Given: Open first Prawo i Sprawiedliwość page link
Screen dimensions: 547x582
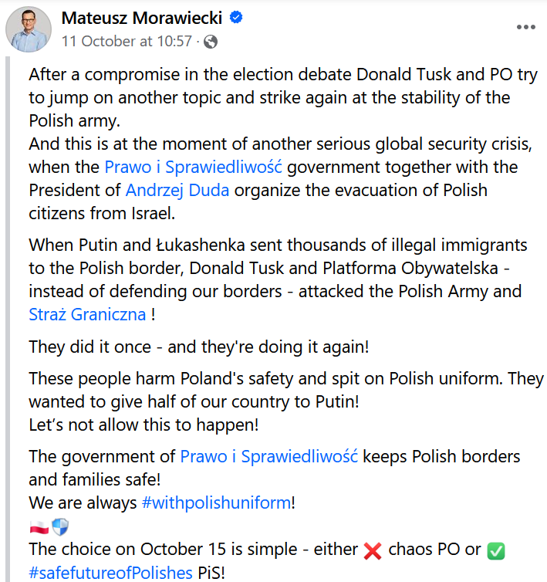Looking at the screenshot, I should (x=194, y=167).
